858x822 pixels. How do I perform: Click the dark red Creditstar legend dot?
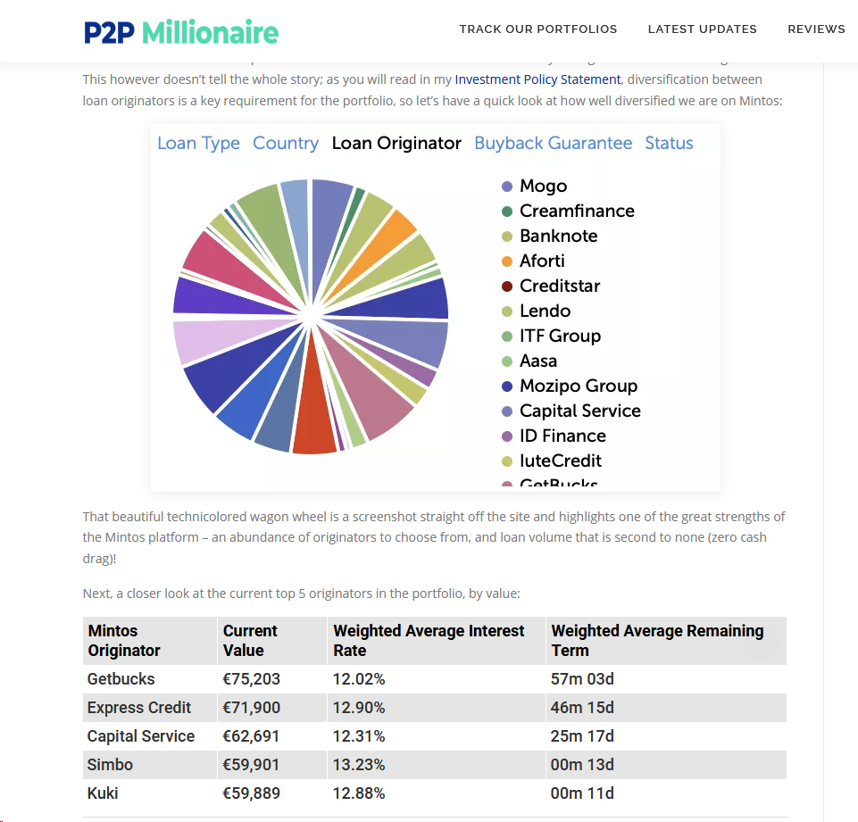click(507, 286)
